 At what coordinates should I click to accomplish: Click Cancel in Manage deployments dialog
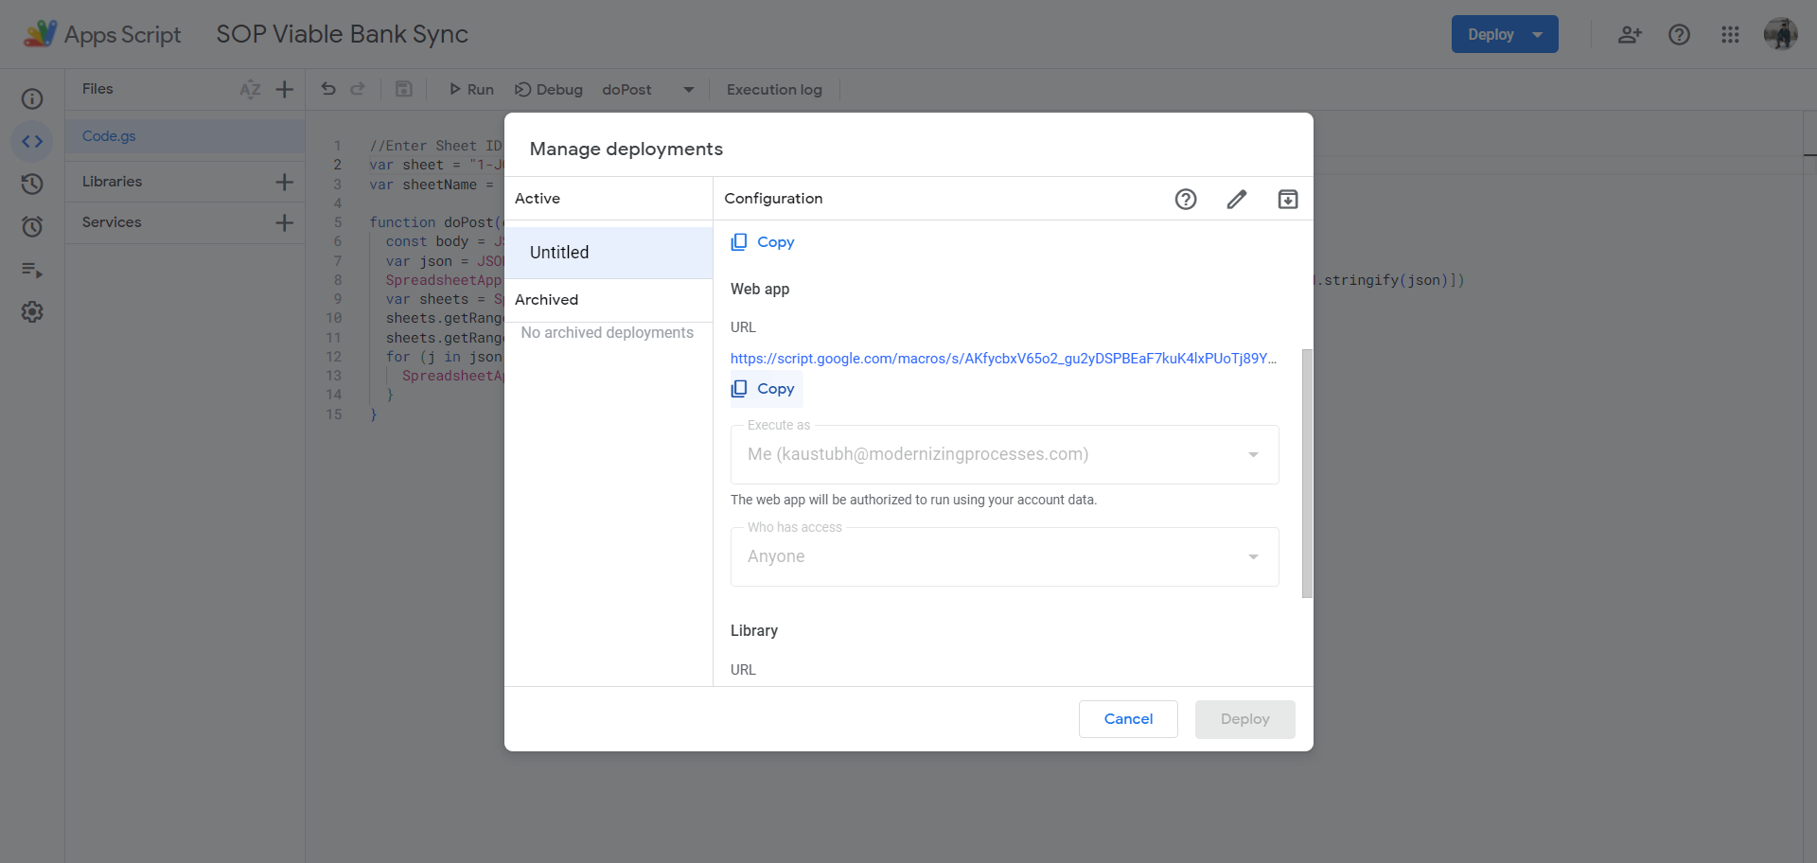1128,719
